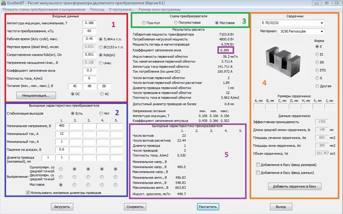Screen dimensions: 343x214
Task: Open the О программе... menu
Action: click(122, 9)
